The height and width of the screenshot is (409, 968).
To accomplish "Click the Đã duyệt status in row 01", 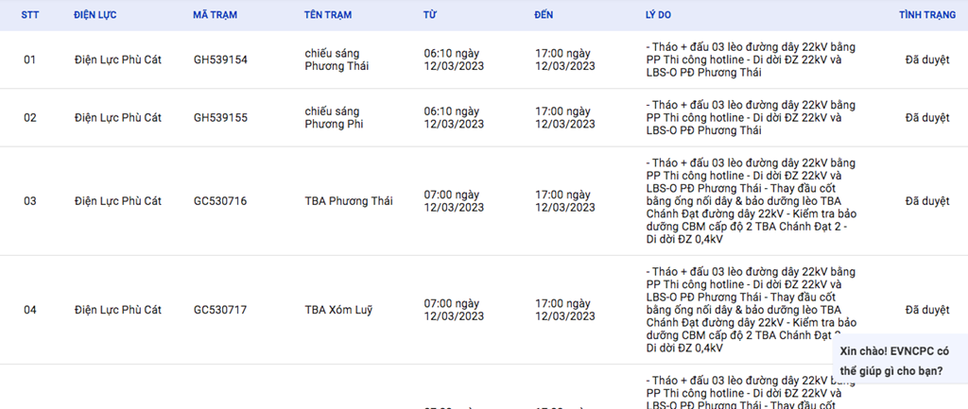I will click(927, 60).
